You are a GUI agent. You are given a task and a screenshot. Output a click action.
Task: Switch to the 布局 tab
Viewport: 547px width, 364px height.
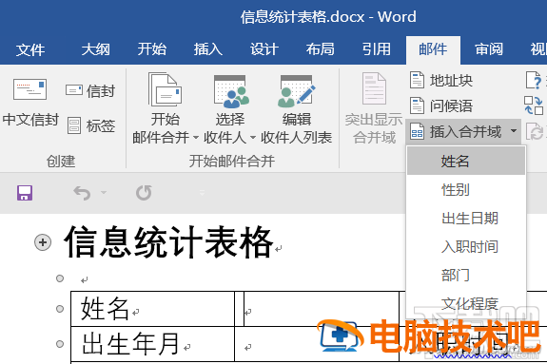[x=321, y=49]
